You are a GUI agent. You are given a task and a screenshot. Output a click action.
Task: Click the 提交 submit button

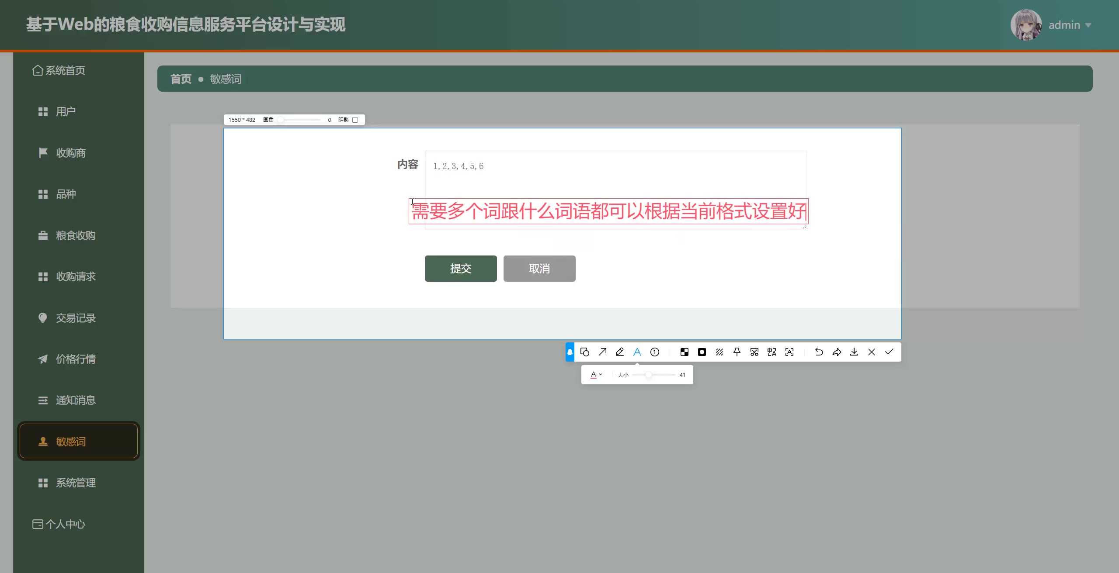[461, 269]
